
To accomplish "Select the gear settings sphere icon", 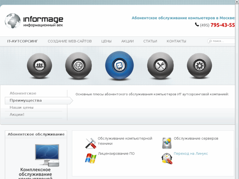I will click(199, 65).
